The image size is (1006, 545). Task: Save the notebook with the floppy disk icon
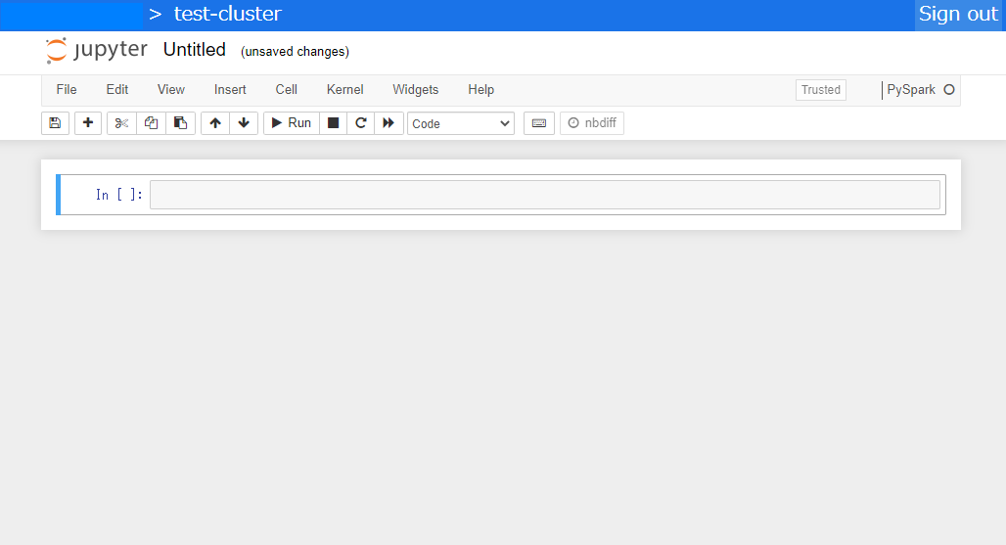55,123
